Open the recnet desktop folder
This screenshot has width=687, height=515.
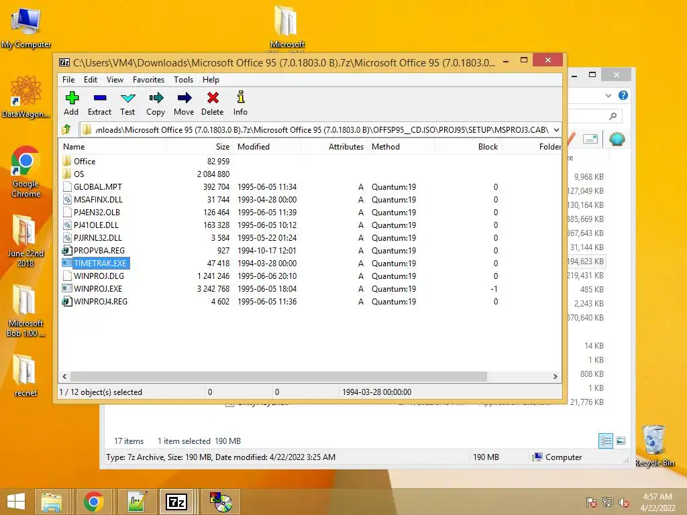25,376
